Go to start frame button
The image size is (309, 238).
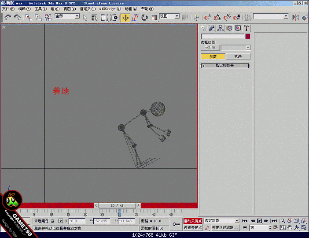click(245, 221)
